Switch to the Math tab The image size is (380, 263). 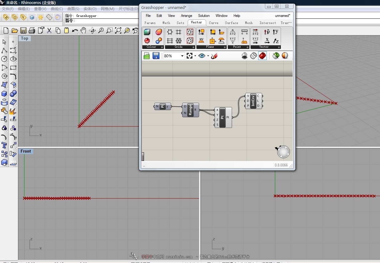pos(166,23)
